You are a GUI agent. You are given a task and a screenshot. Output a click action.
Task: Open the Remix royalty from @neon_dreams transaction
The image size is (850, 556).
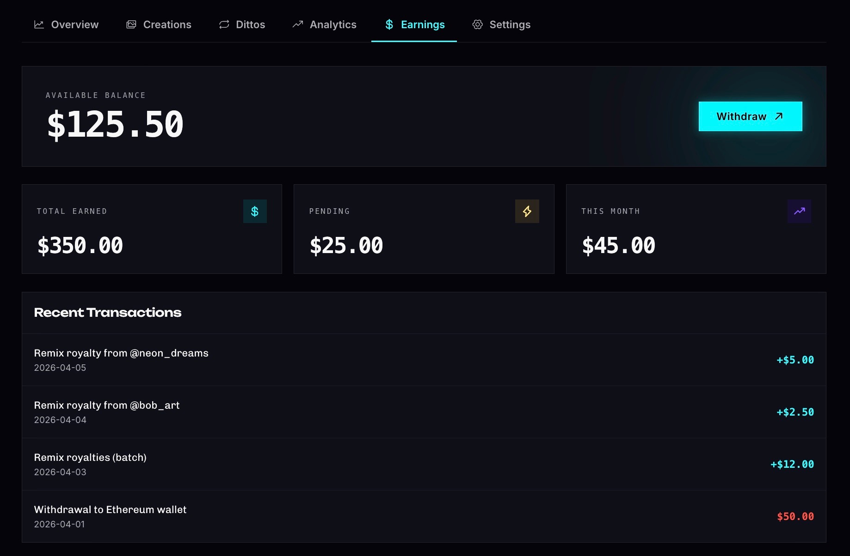click(x=424, y=360)
